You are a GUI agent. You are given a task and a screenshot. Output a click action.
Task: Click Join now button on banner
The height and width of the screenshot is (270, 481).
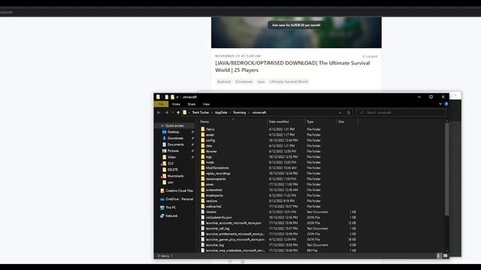(x=296, y=25)
